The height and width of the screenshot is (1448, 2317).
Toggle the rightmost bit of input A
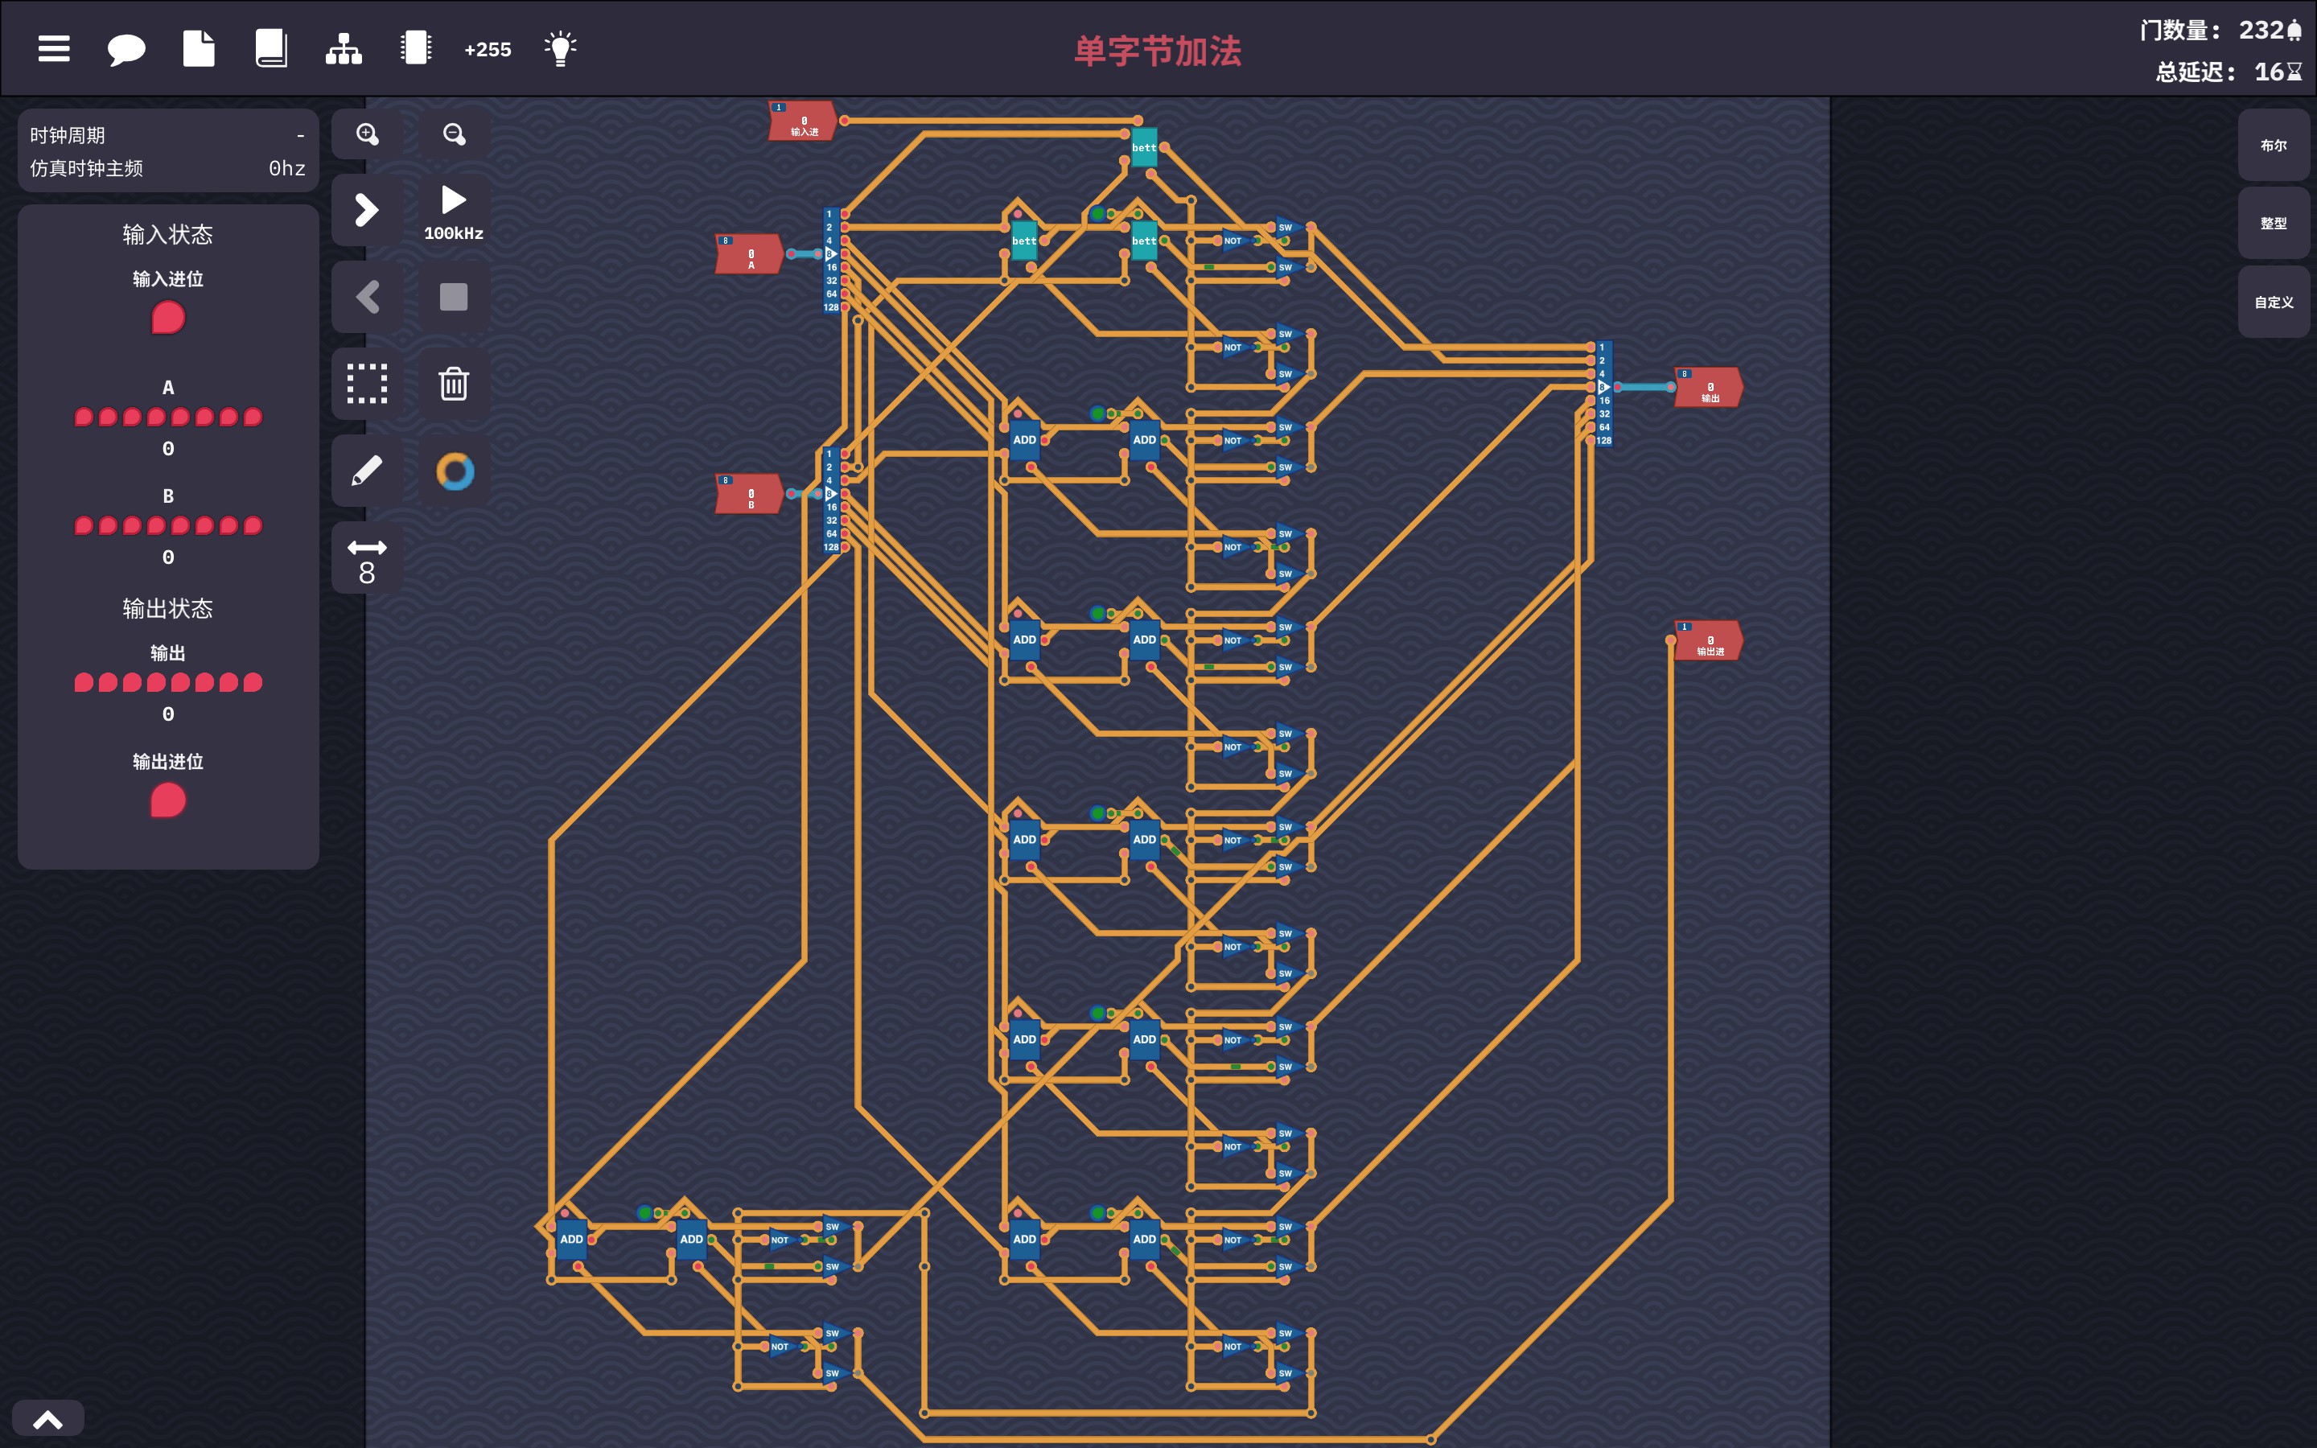point(253,417)
